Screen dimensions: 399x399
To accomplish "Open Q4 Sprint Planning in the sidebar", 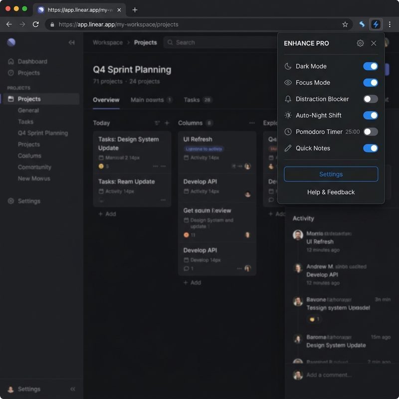I will click(43, 133).
